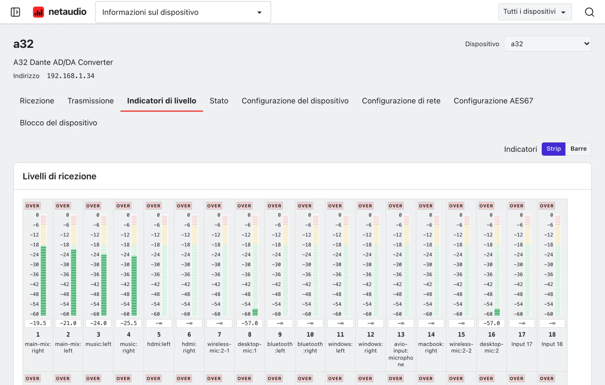Open the Dispositivo a32 selector
This screenshot has height=385, width=605.
[548, 44]
